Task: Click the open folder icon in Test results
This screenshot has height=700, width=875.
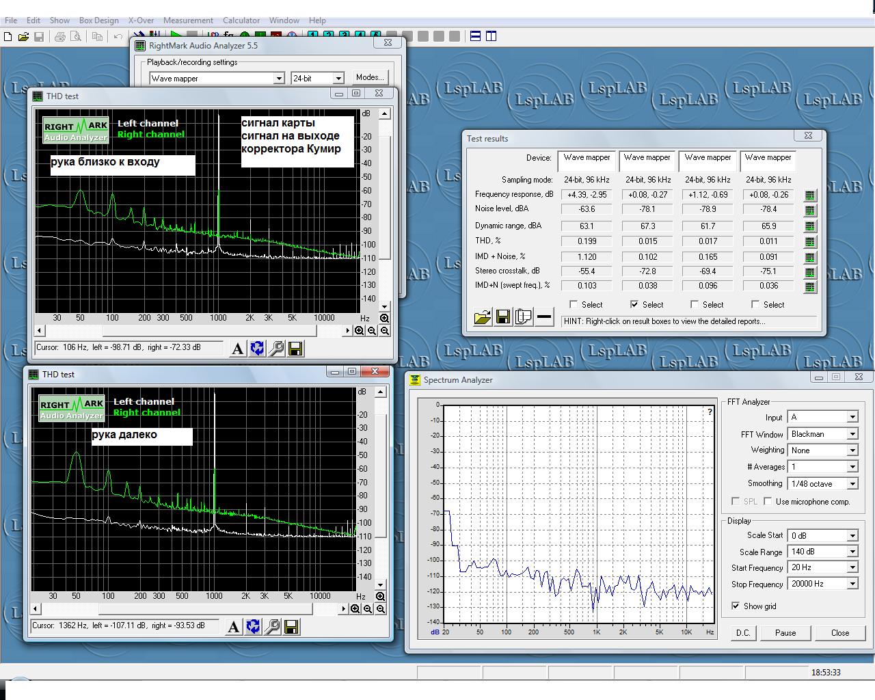Action: [483, 317]
